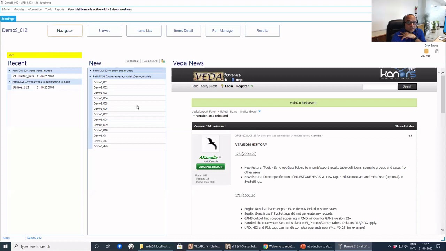Open the Model menu
The image size is (446, 251).
point(6,9)
